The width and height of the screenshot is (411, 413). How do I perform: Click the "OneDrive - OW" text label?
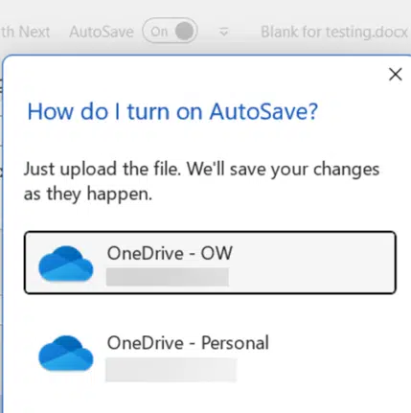pos(170,253)
